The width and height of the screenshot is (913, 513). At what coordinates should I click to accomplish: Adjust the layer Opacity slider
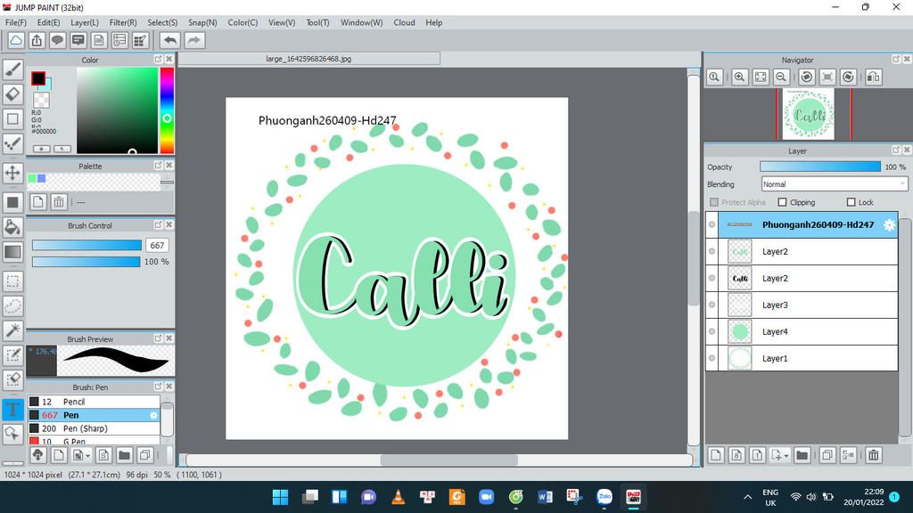[820, 167]
